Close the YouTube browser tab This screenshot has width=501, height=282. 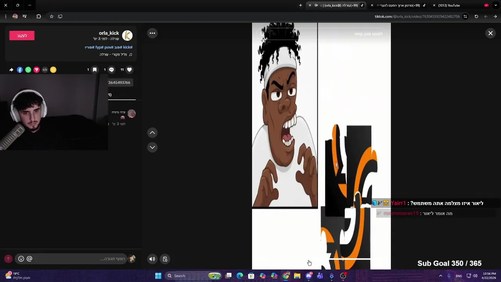pos(434,5)
